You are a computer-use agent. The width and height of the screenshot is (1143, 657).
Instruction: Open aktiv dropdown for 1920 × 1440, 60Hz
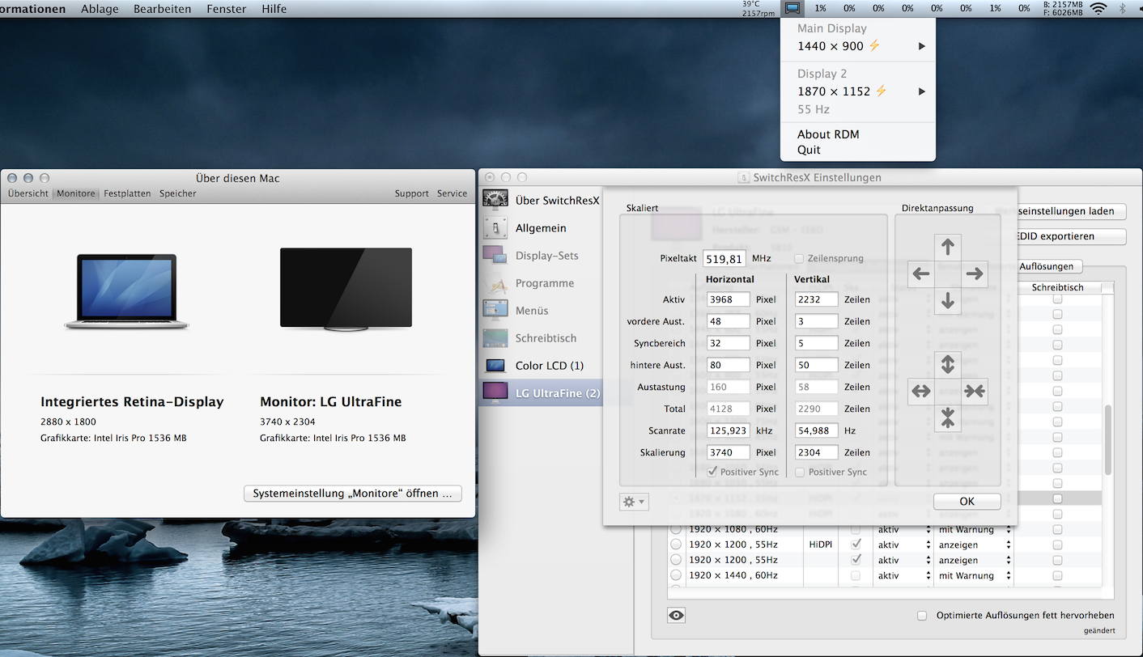point(903,575)
